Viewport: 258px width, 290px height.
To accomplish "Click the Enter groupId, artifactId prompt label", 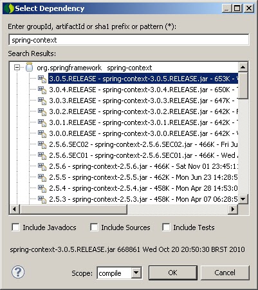I will (92, 26).
